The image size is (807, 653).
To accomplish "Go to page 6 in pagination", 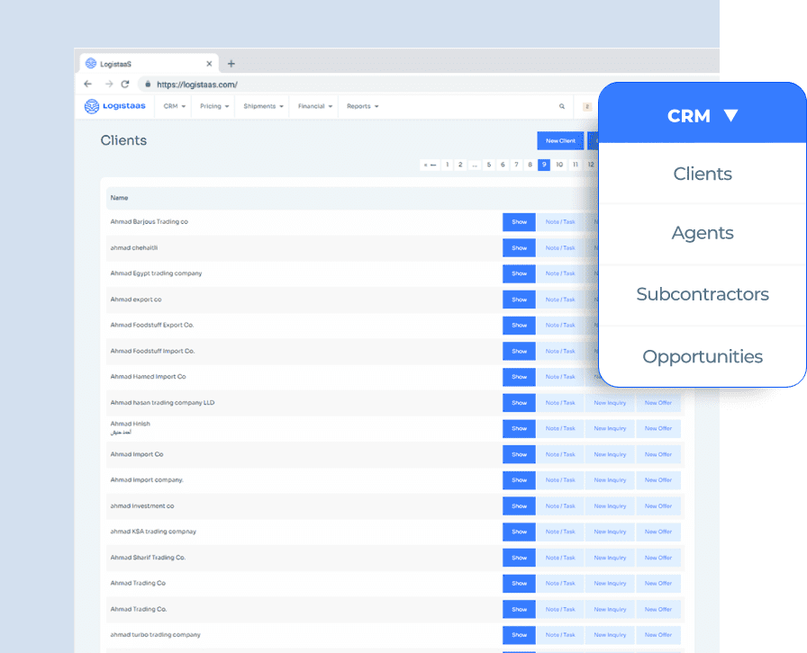I will click(503, 165).
